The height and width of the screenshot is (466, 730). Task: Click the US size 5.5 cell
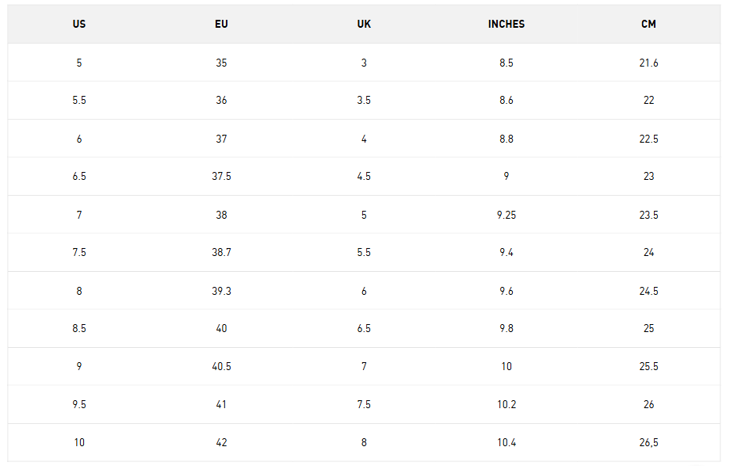(79, 101)
